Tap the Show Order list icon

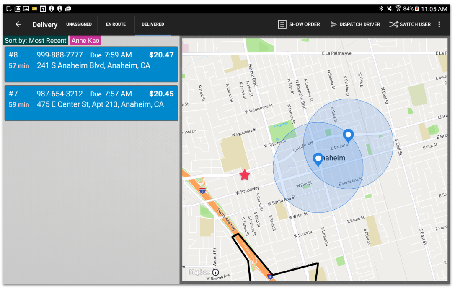pos(282,24)
